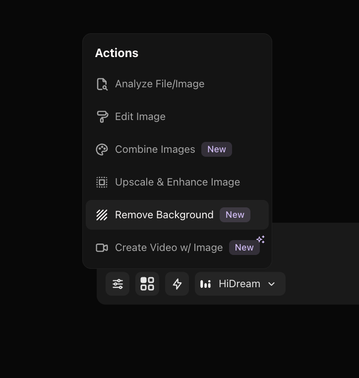
Task: Pick Remove Background action
Action: (x=177, y=215)
